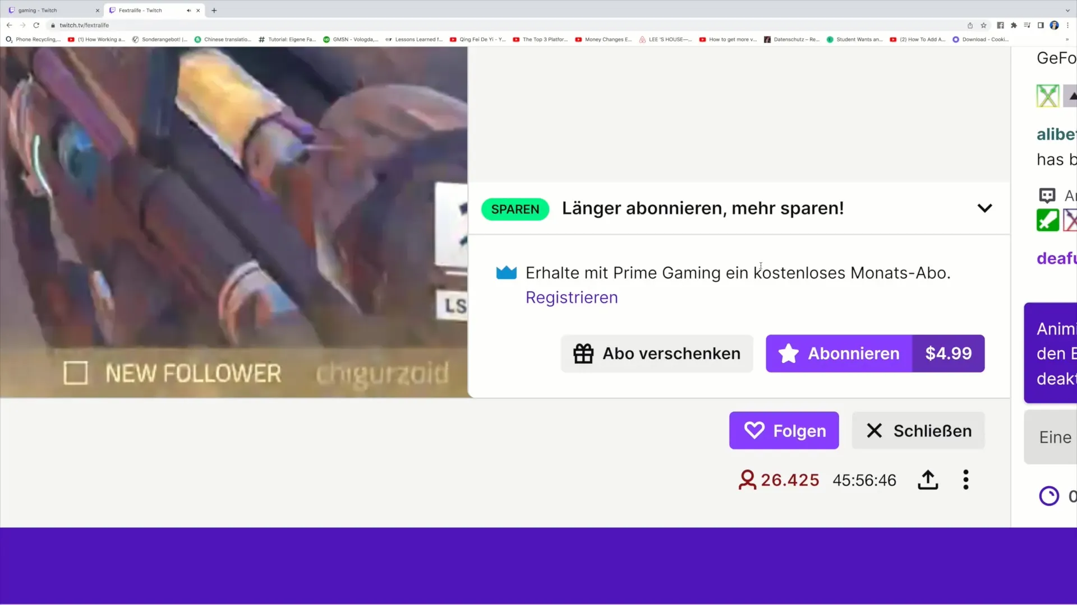Image resolution: width=1077 pixels, height=605 pixels.
Task: Click the X icon on Schließen button
Action: pos(875,431)
